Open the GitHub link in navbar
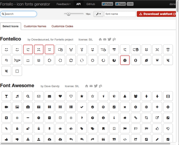The image size is (179, 145). tap(91, 4)
